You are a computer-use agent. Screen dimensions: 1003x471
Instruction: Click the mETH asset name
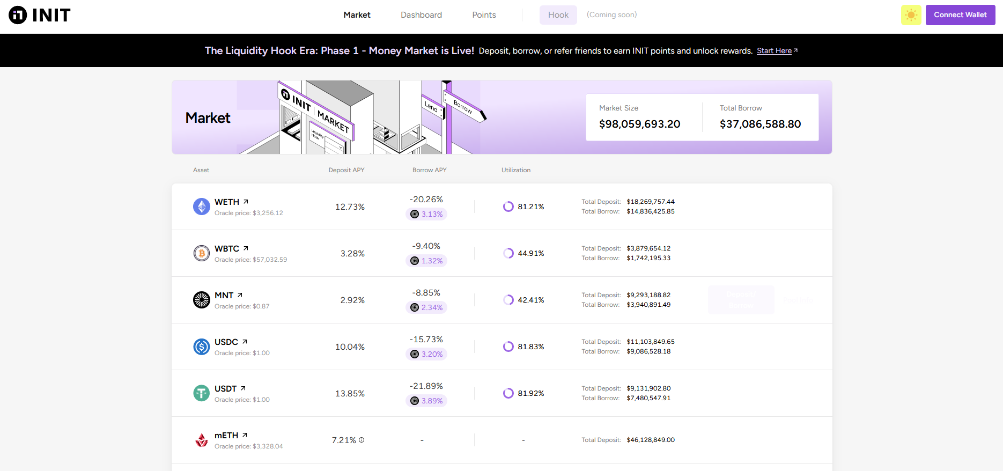pyautogui.click(x=226, y=436)
